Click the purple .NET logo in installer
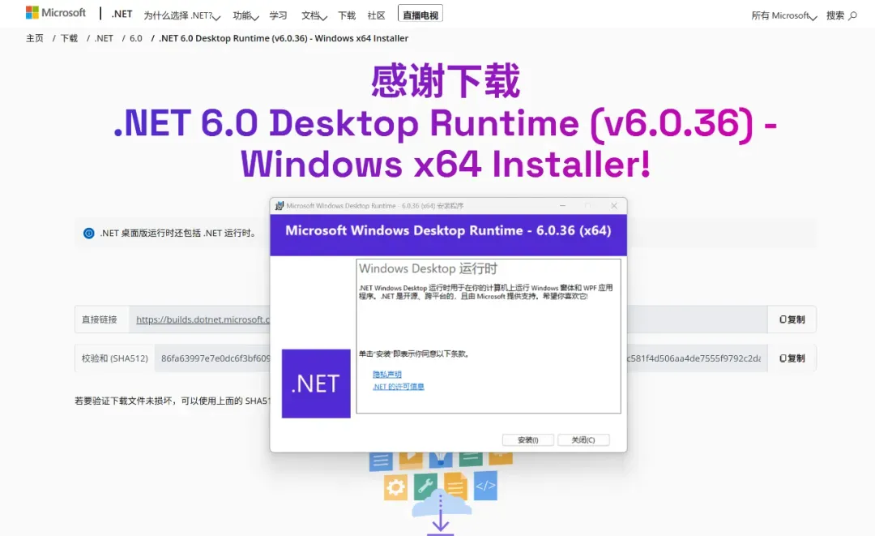The height and width of the screenshot is (536, 875). [x=316, y=384]
